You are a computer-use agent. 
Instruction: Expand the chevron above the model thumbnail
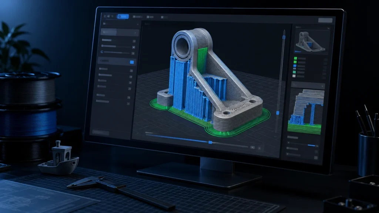[x=328, y=28]
